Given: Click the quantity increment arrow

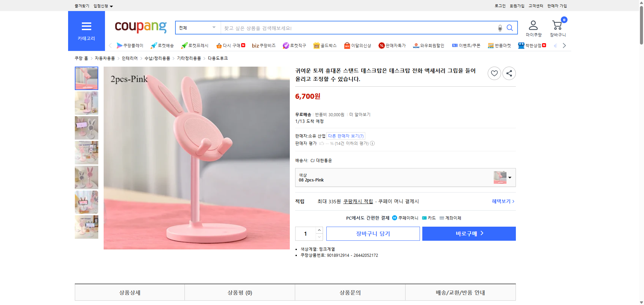Looking at the screenshot, I should (319, 230).
